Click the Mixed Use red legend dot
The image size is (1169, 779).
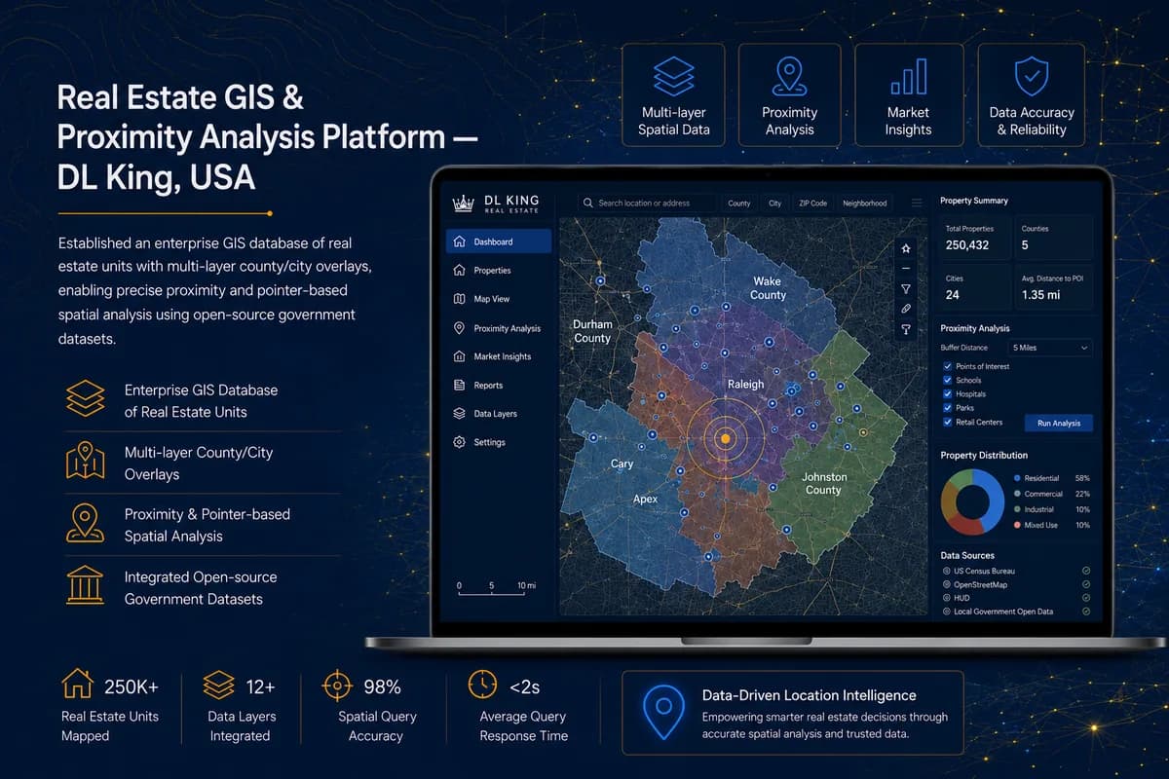pyautogui.click(x=1017, y=525)
